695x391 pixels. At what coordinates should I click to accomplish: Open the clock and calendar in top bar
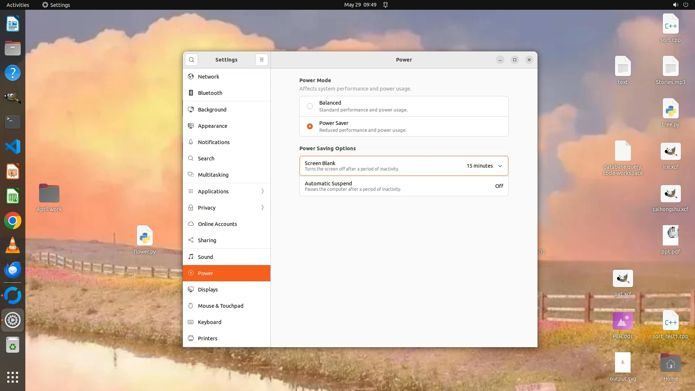pyautogui.click(x=360, y=5)
